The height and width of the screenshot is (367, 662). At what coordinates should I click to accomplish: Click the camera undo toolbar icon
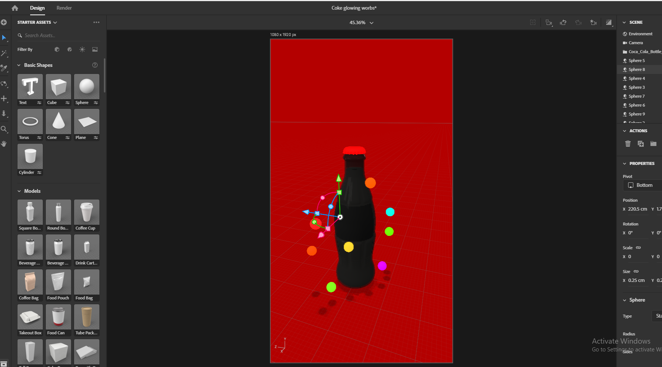click(563, 23)
